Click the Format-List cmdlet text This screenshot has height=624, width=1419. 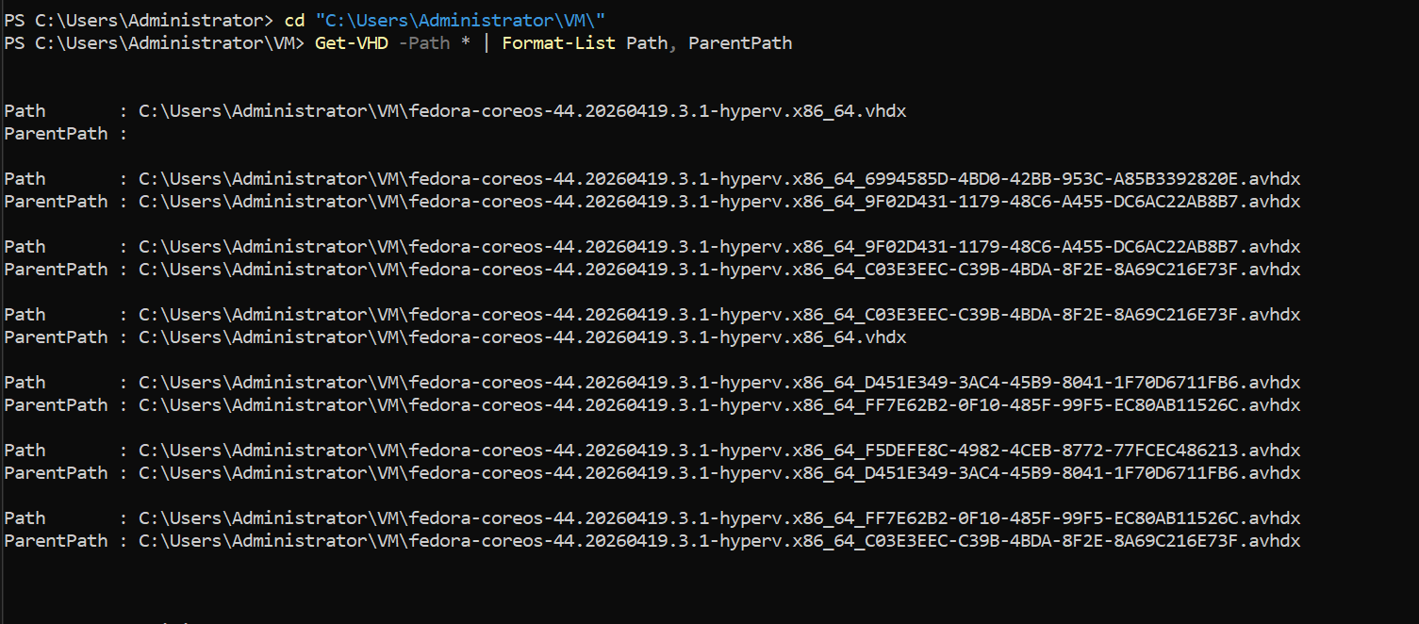pos(559,42)
